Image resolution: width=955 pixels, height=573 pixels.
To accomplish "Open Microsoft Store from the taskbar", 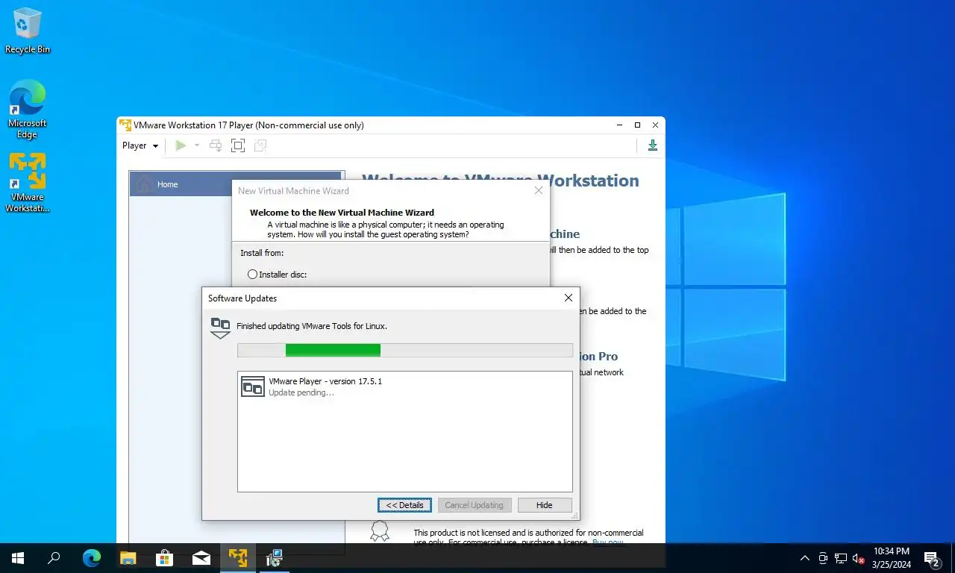I will click(165, 558).
